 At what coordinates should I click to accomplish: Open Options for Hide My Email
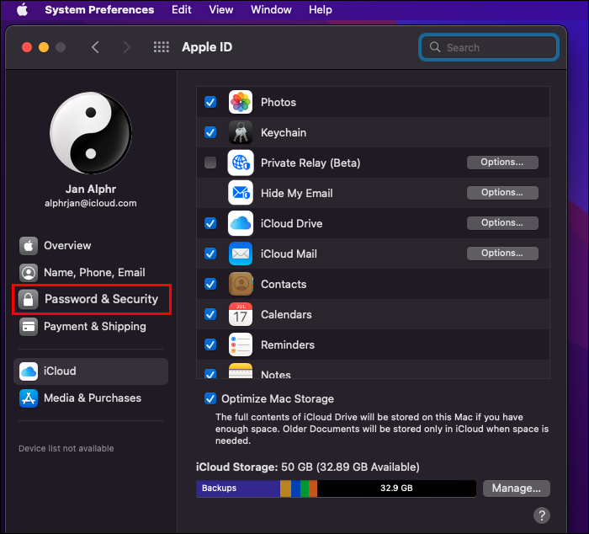coord(502,193)
